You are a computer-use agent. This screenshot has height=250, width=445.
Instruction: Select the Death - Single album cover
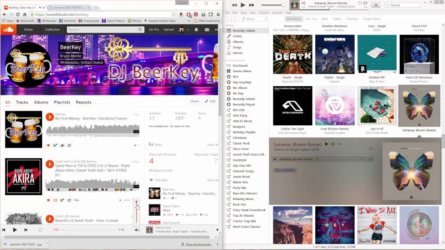(x=292, y=55)
